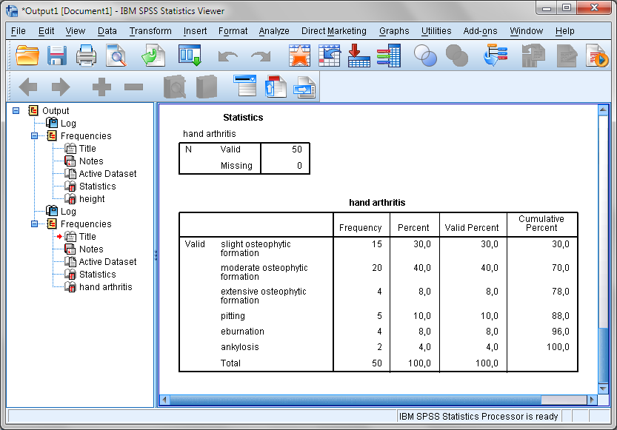Click the Print toolbar icon

pos(86,56)
